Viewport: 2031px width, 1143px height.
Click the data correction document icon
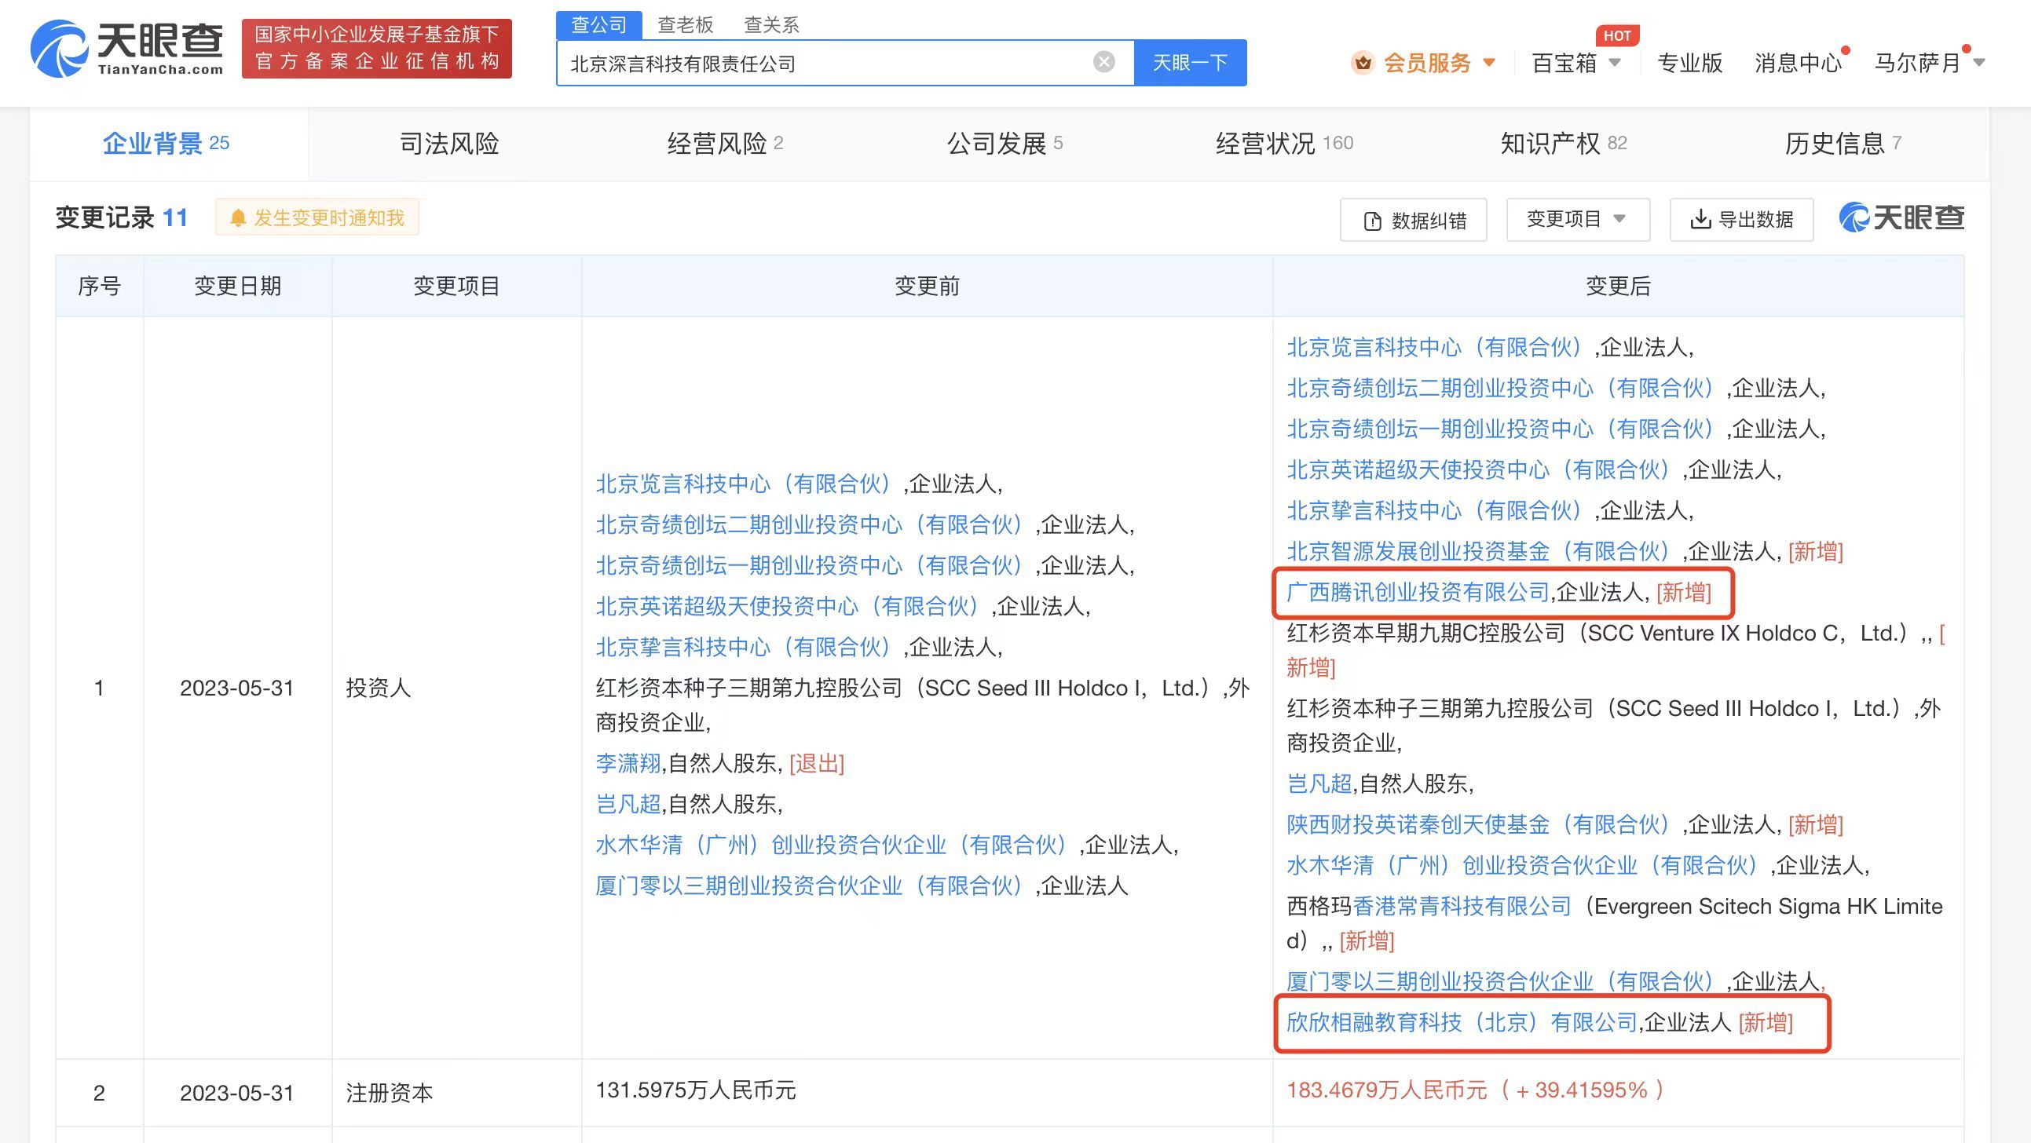coord(1372,221)
